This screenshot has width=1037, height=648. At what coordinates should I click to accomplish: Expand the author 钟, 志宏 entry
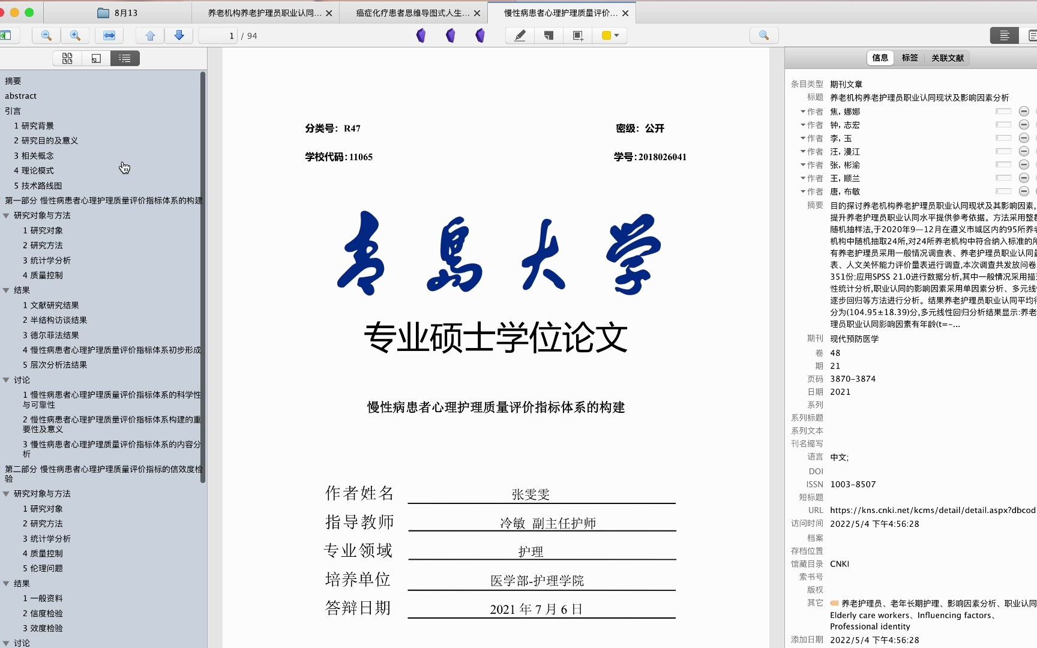tap(802, 125)
